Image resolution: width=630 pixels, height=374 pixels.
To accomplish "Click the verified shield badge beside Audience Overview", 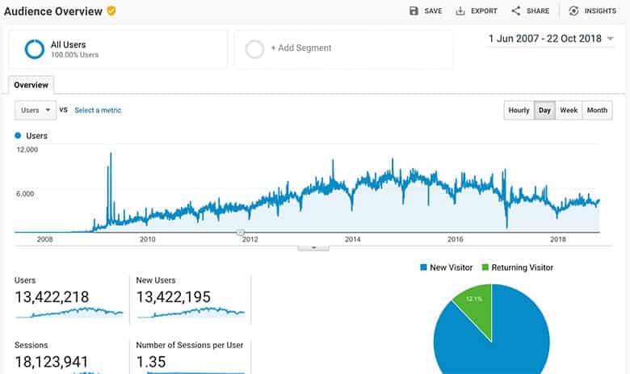I will [x=111, y=11].
